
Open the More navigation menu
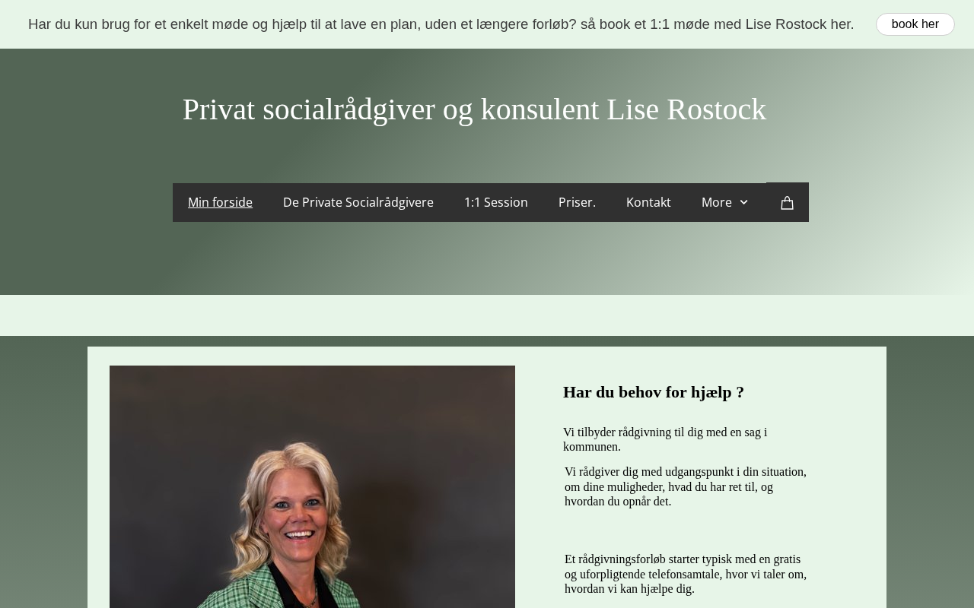(725, 202)
